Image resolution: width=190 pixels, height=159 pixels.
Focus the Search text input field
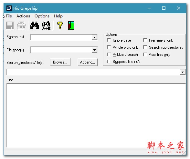61,37
